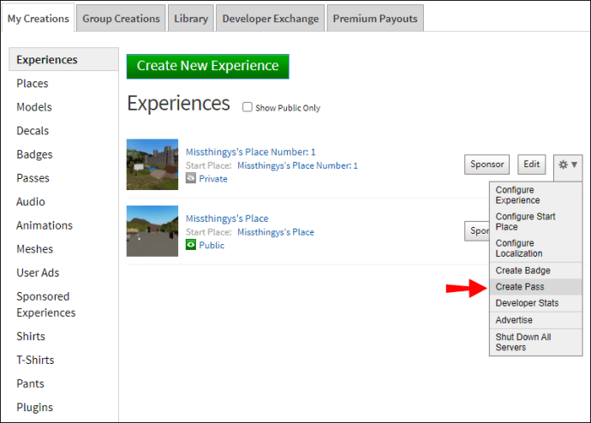
Task: Select Passes in the sidebar
Action: click(33, 178)
